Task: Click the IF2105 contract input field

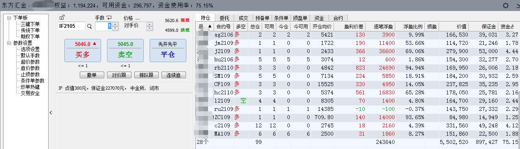Action: coord(71,26)
